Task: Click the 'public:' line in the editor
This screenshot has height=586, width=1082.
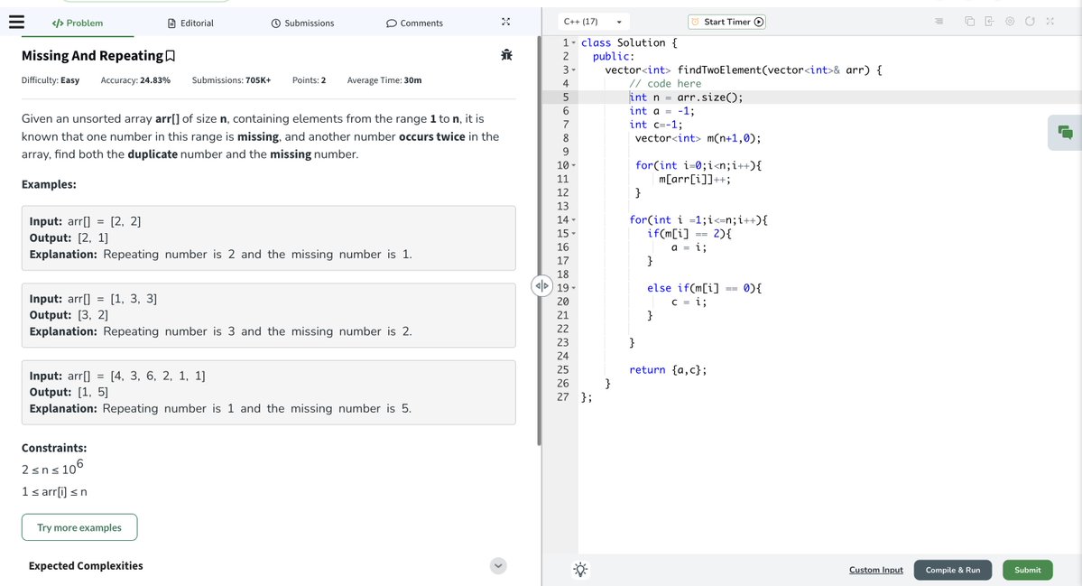Action: (x=614, y=57)
